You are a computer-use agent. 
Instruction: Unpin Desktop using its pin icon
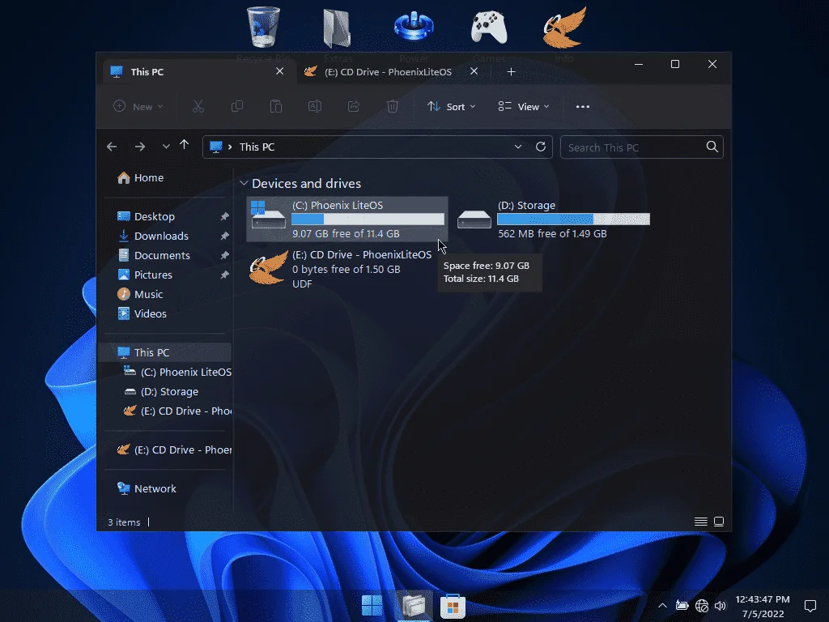click(x=225, y=216)
